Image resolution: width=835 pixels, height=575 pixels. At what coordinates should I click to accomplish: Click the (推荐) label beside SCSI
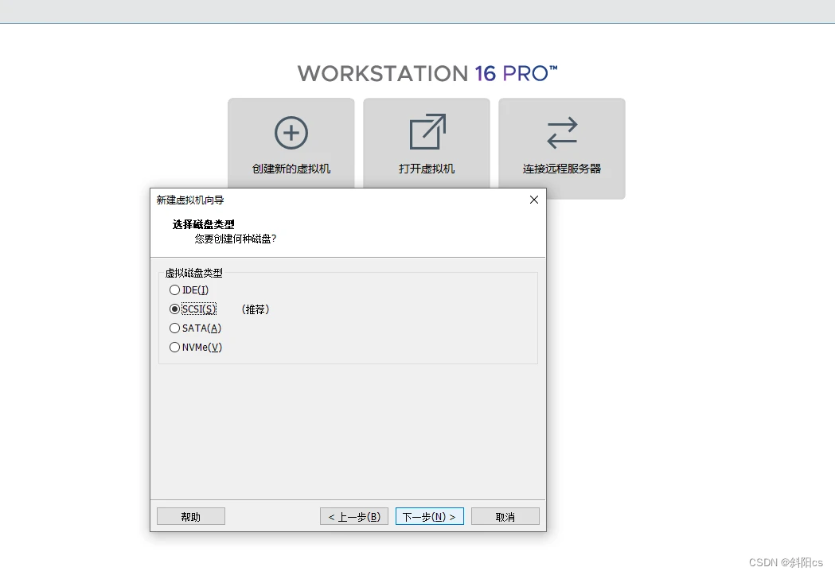pyautogui.click(x=256, y=310)
